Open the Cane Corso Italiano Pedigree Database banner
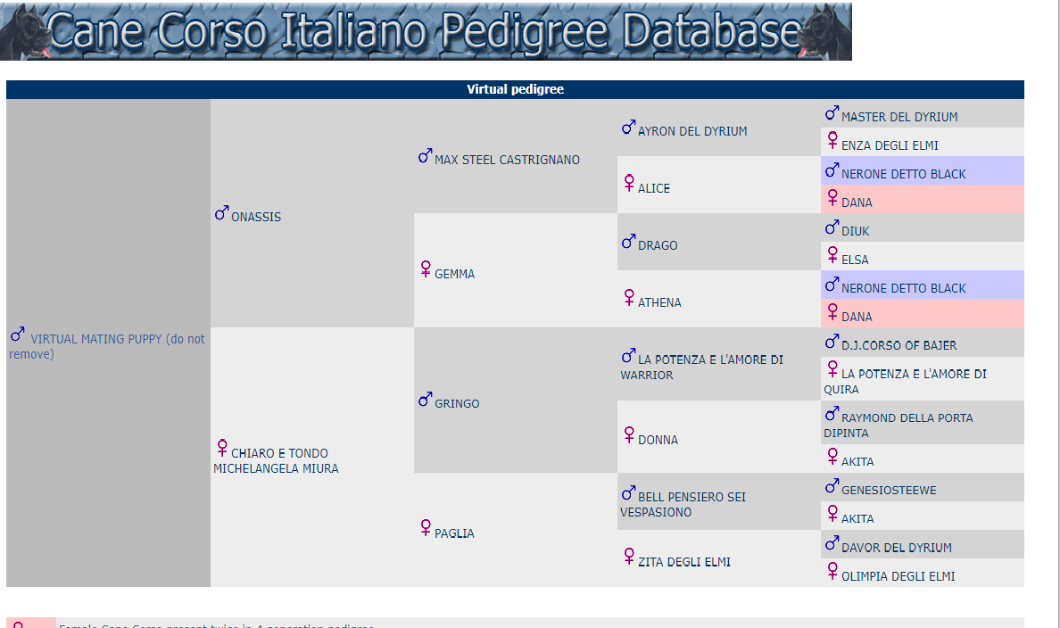Screen dimensions: 1060x628 [x=426, y=31]
